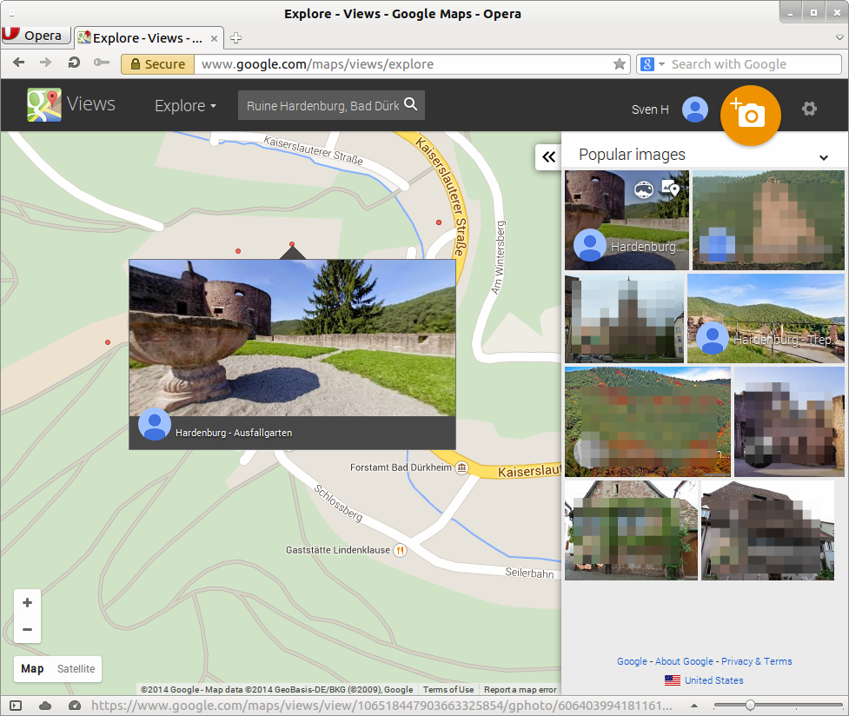
Task: Switch to Satellite view
Action: pyautogui.click(x=76, y=669)
